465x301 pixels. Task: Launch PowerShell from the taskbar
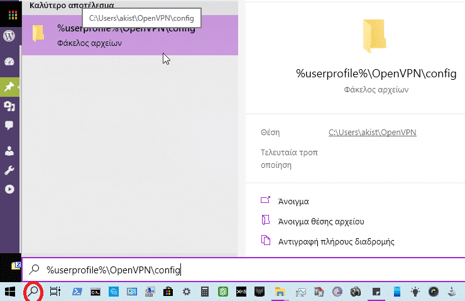pyautogui.click(x=77, y=292)
